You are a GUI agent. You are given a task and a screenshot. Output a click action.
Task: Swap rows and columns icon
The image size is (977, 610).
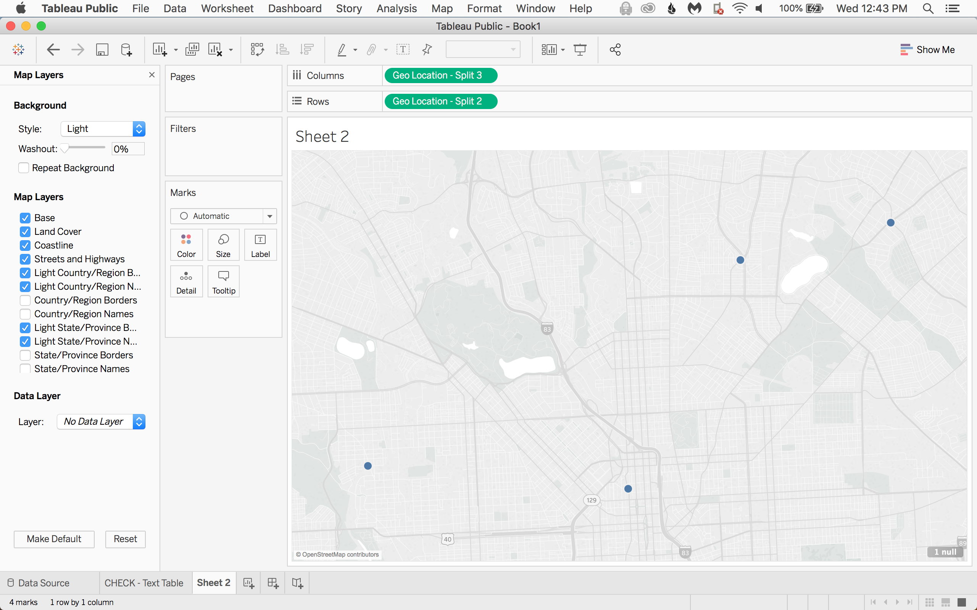257,50
